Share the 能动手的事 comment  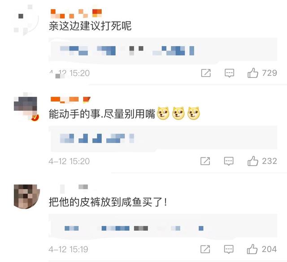pyautogui.click(x=205, y=161)
